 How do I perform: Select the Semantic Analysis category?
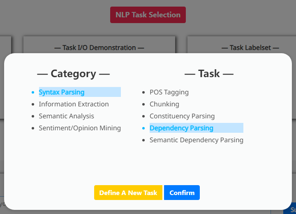coord(66,116)
